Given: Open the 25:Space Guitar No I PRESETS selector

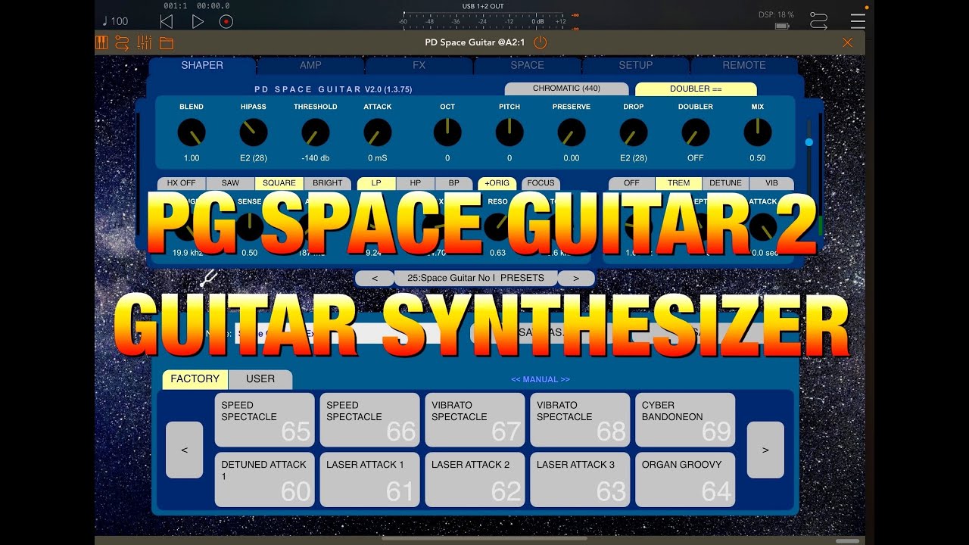Looking at the screenshot, I should (475, 278).
